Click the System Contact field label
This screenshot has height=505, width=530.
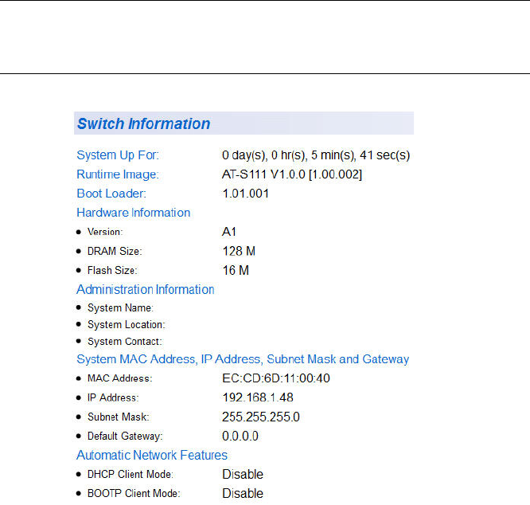pos(124,342)
